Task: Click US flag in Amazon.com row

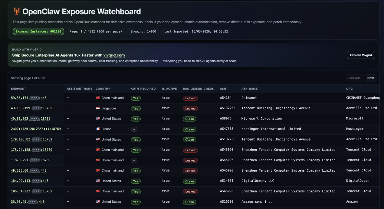Action: tap(98, 202)
